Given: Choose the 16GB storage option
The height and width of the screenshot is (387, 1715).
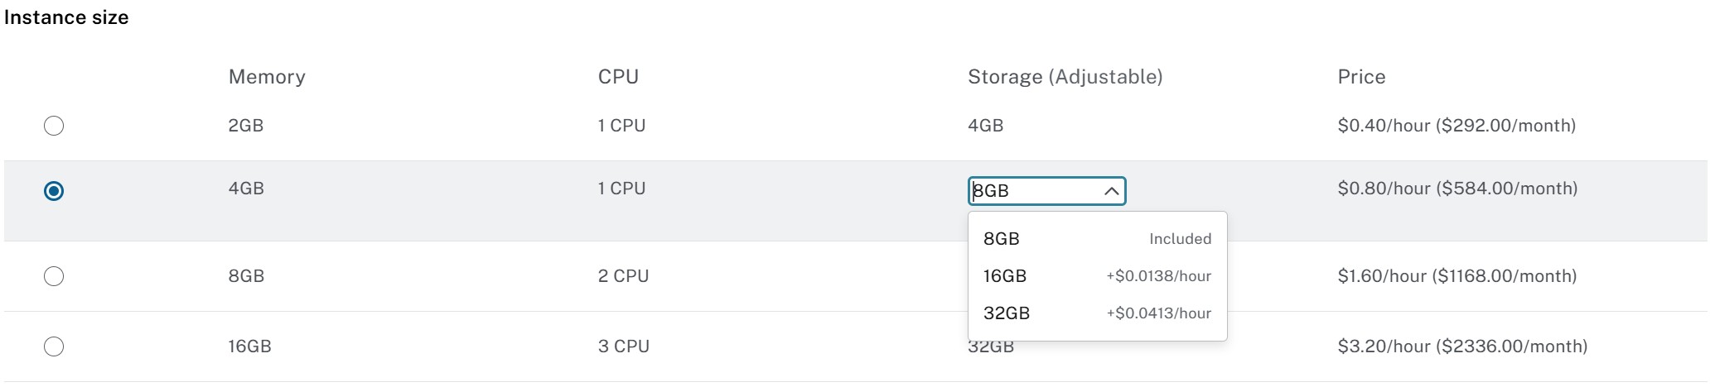Looking at the screenshot, I should 1096,276.
